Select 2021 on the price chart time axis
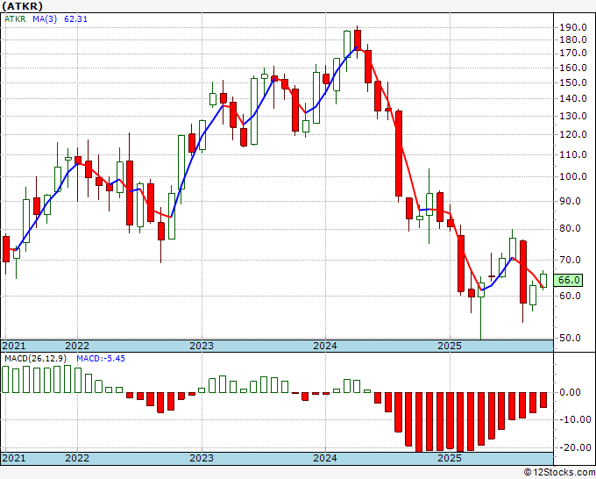The height and width of the screenshot is (479, 596). point(14,346)
